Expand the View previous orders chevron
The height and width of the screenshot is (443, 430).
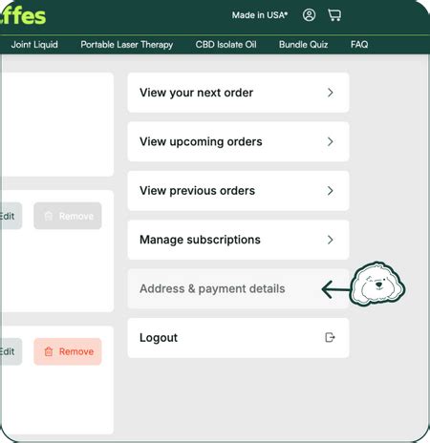(331, 191)
